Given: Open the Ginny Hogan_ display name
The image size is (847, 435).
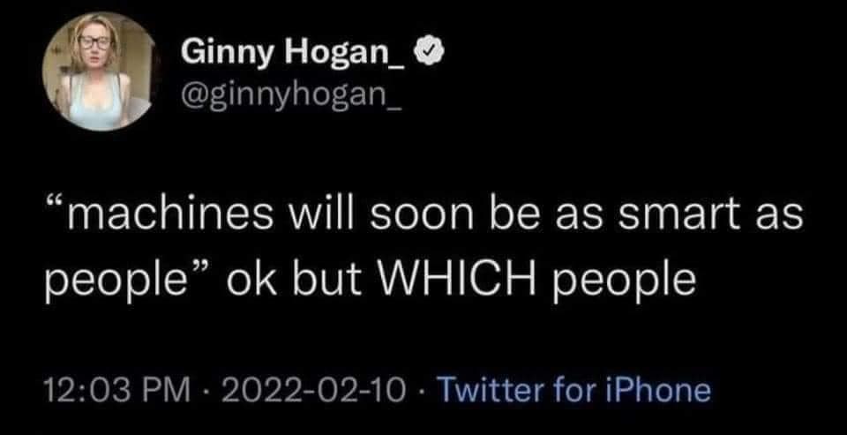Looking at the screenshot, I should 292,54.
